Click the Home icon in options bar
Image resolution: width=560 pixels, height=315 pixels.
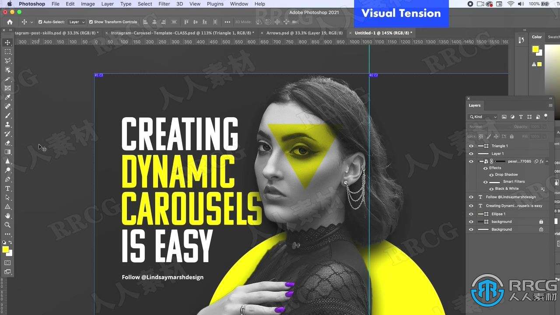point(10,22)
